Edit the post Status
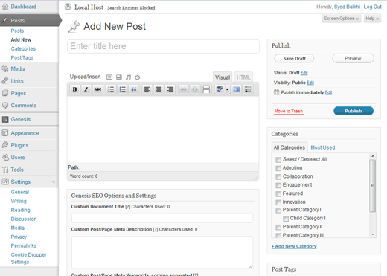This screenshot has width=387, height=276. (304, 73)
